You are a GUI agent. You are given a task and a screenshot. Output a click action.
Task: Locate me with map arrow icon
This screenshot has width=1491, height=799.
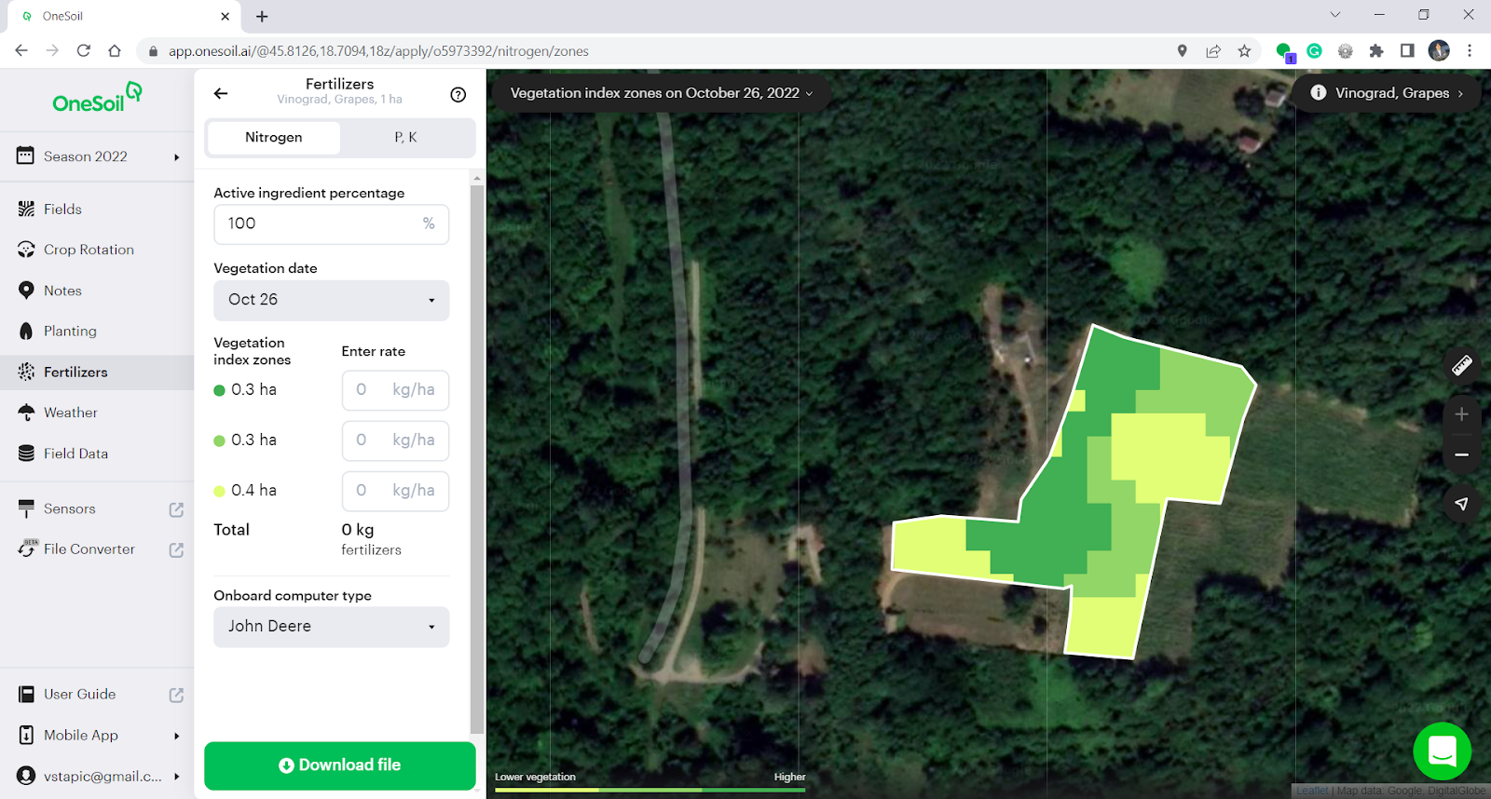click(x=1461, y=504)
